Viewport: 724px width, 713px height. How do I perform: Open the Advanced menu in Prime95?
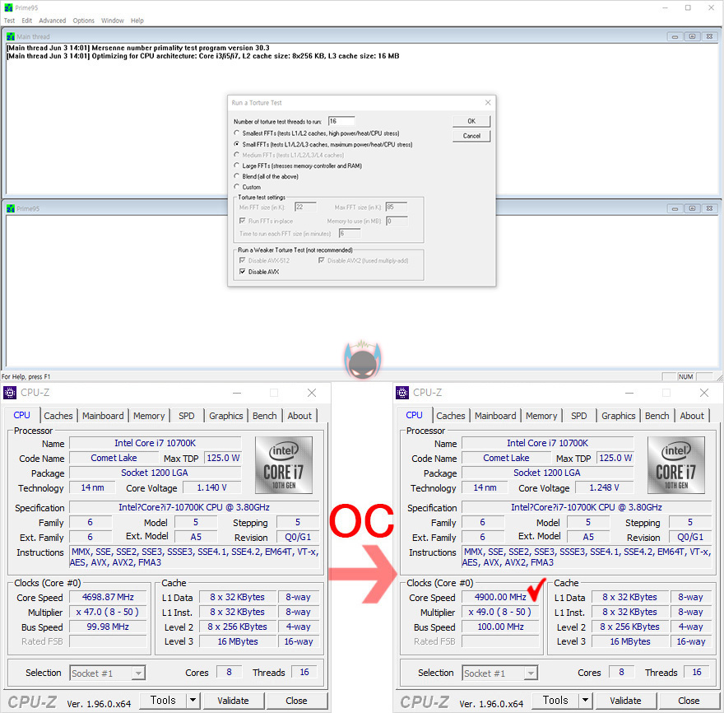tap(52, 21)
